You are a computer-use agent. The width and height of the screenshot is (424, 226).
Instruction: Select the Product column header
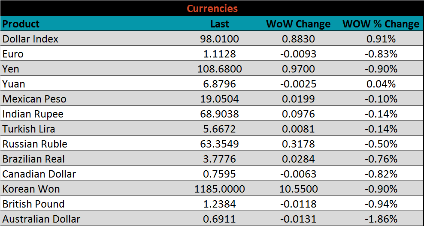pos(21,24)
